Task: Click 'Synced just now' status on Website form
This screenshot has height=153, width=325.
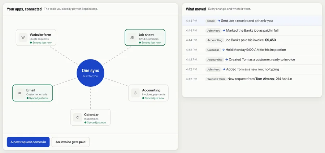Action: click(x=40, y=42)
